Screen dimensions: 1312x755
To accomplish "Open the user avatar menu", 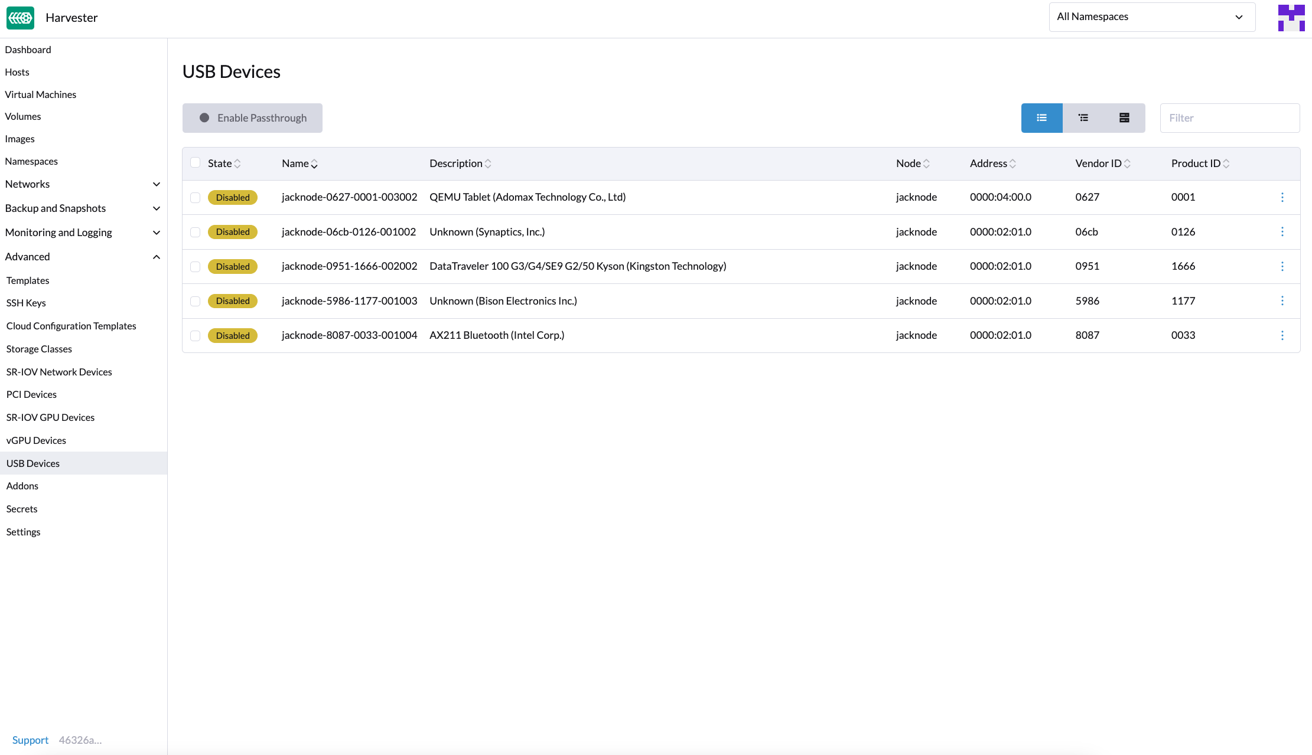I will 1291,18.
